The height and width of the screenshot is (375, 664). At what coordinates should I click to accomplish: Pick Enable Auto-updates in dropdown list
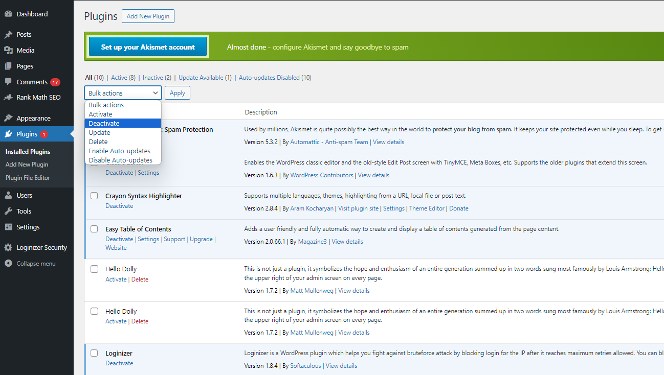click(x=119, y=151)
